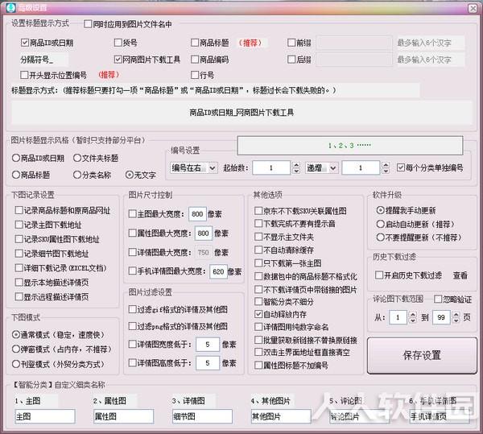
Task: Click the 后缀 text input field
Action: point(354,60)
